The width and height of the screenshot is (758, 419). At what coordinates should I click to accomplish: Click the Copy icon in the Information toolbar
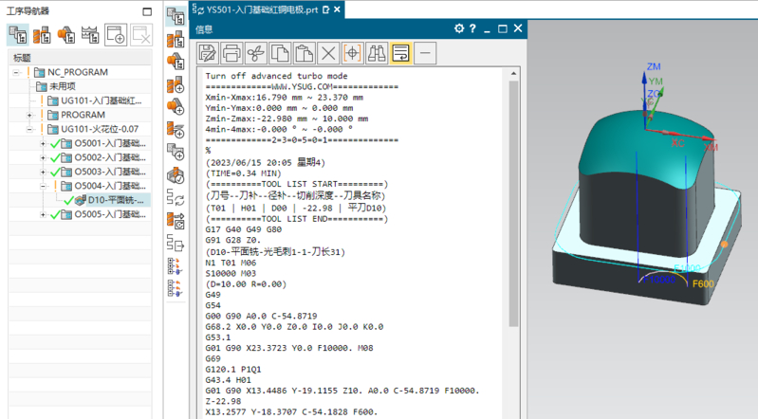tap(280, 52)
